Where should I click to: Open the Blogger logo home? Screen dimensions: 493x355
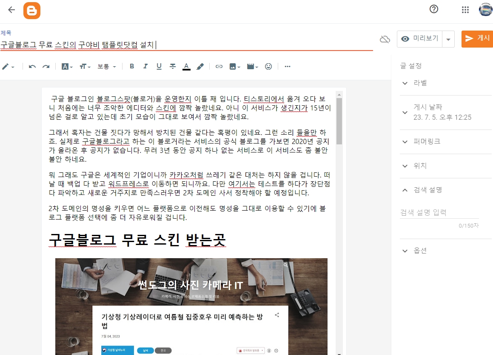32,11
